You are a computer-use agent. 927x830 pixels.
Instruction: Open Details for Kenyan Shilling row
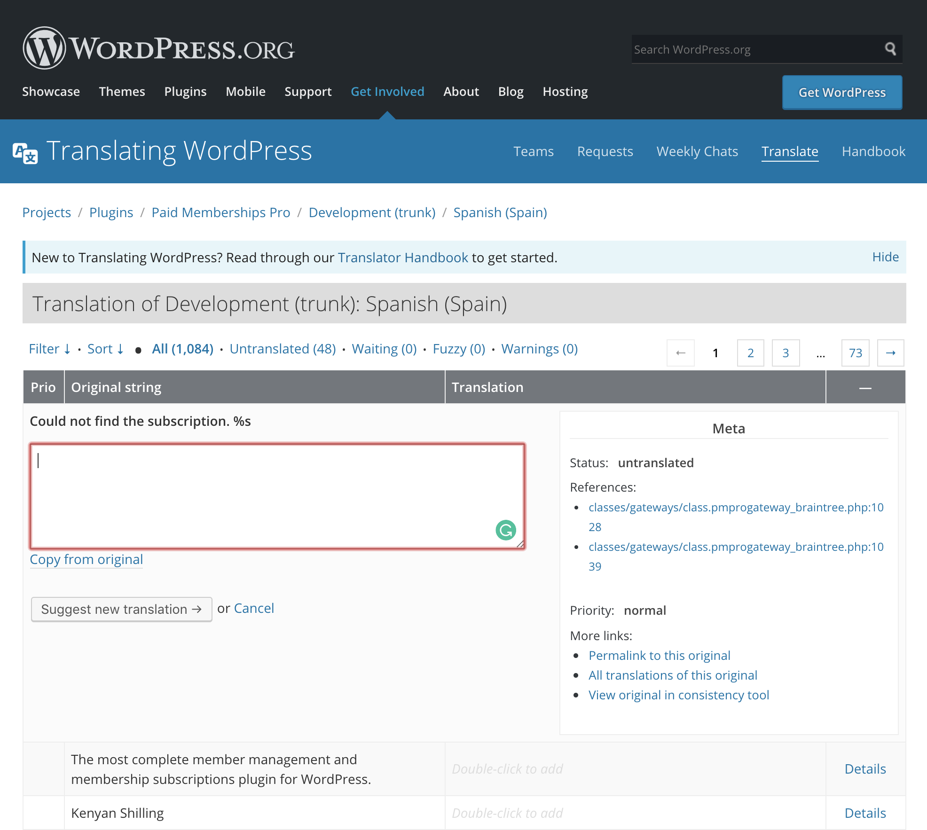(x=865, y=813)
